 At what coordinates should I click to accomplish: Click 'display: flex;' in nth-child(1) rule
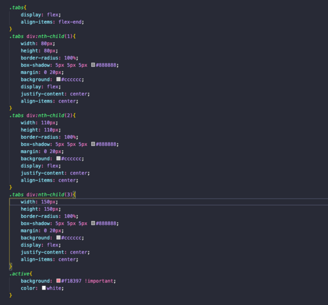tap(41, 87)
